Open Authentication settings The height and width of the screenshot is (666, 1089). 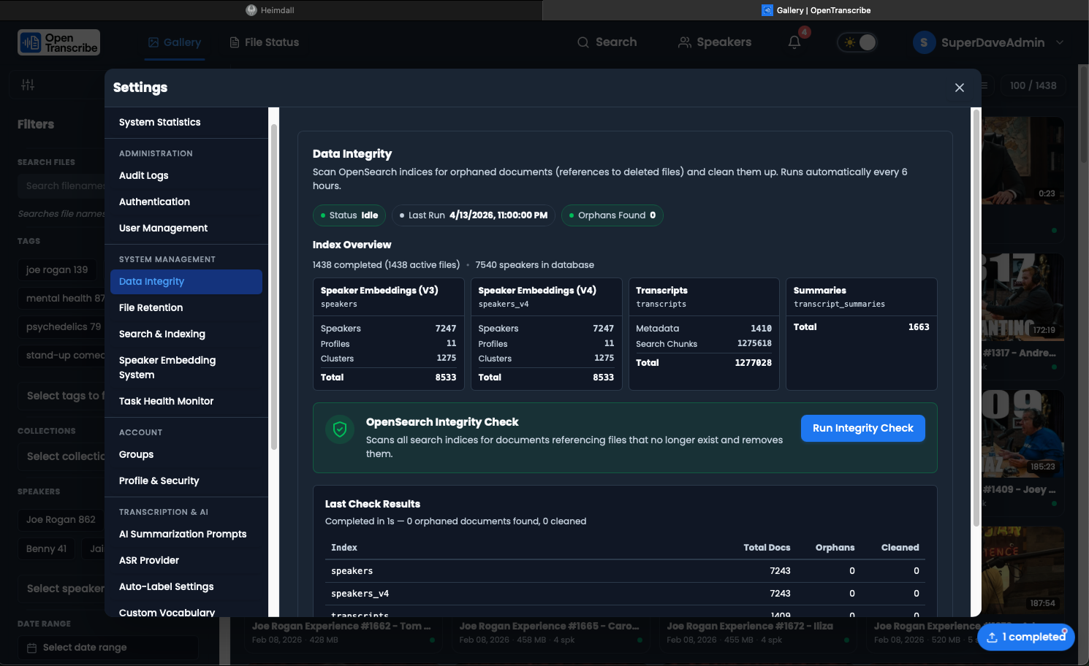(x=186, y=202)
